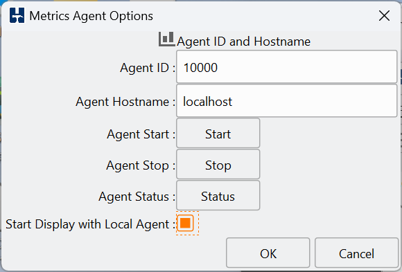This screenshot has width=402, height=272.
Task: Click the "Agent Start :" label
Action: (141, 134)
